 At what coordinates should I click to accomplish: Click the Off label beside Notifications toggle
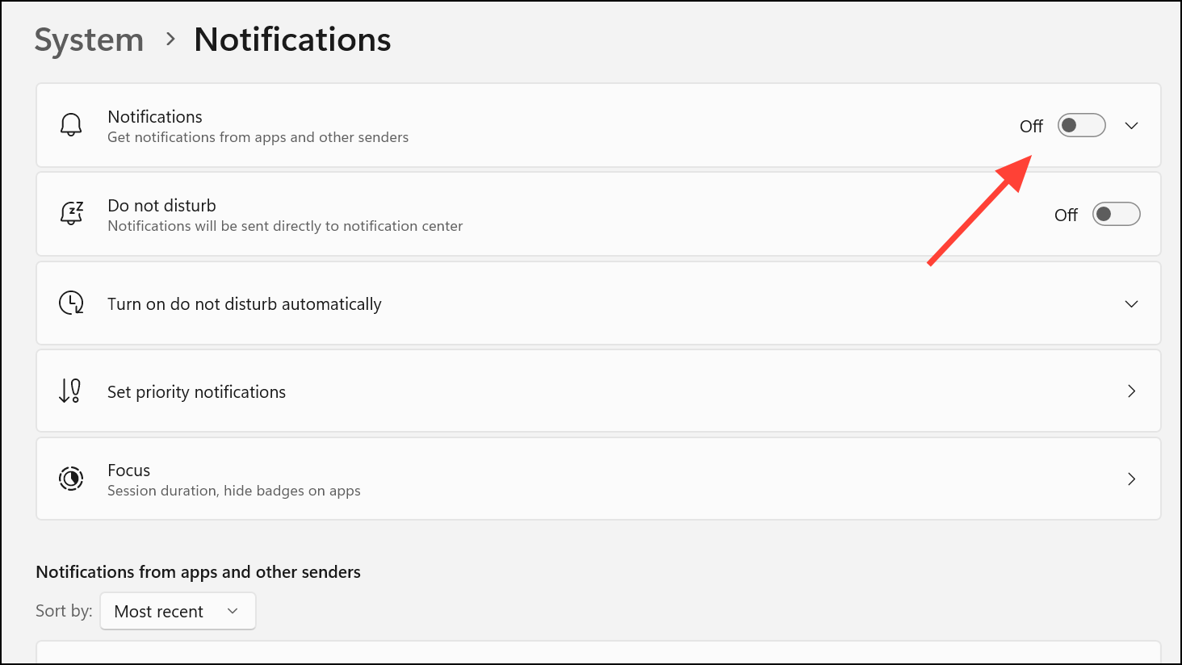coord(1031,127)
